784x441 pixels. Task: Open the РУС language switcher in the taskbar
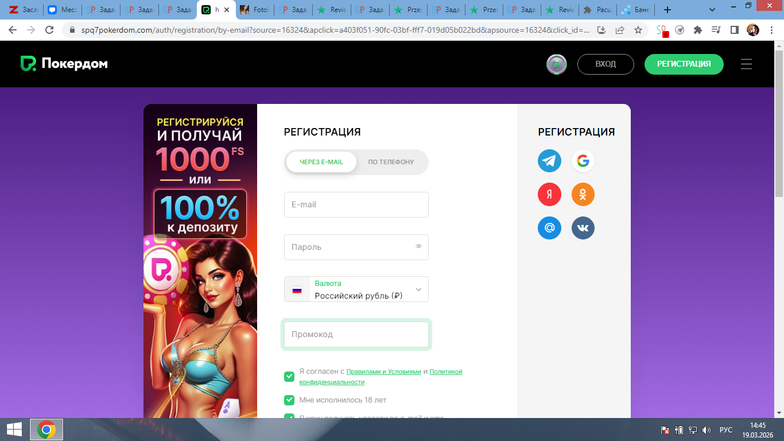point(725,430)
